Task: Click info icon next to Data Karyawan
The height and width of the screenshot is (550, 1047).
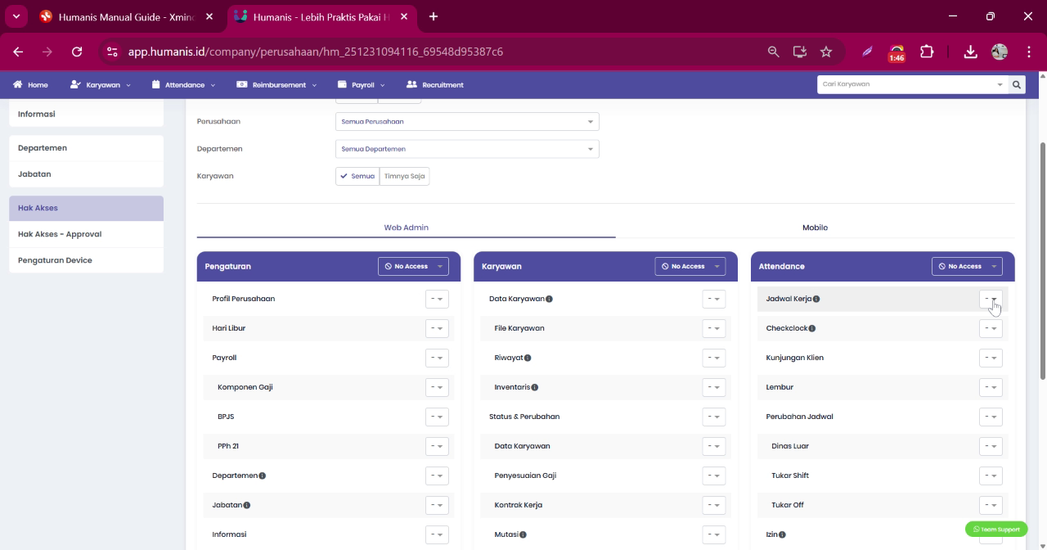Action: (x=549, y=299)
